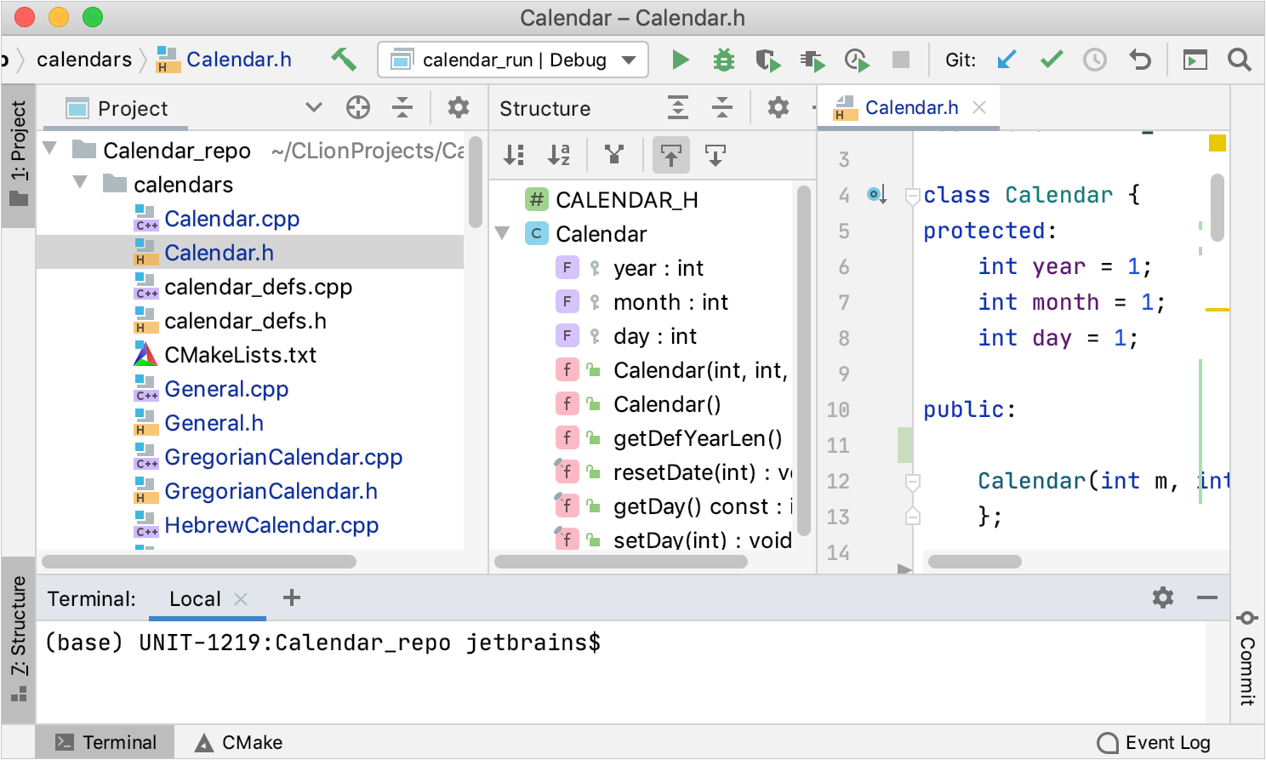Start debugging with the bug icon
Screen dimensions: 1266x760
[x=723, y=60]
